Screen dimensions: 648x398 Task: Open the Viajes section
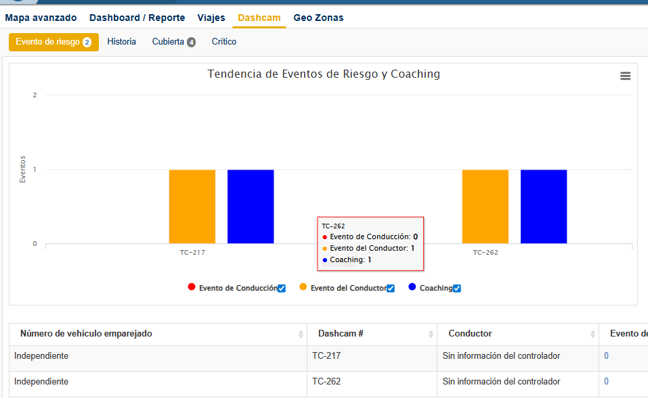click(x=211, y=18)
